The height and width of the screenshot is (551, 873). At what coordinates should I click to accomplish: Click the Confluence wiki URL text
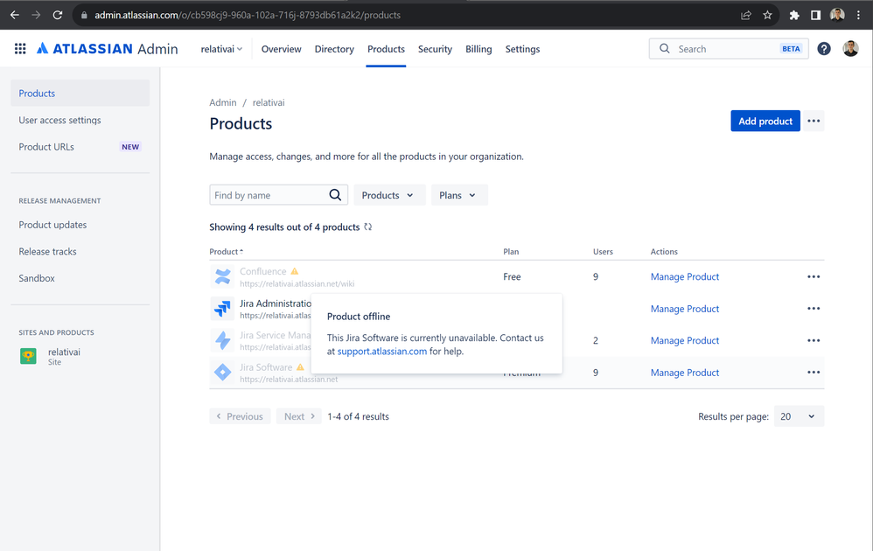pos(297,284)
